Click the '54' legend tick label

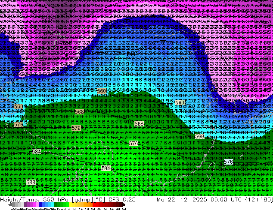[124, 209]
